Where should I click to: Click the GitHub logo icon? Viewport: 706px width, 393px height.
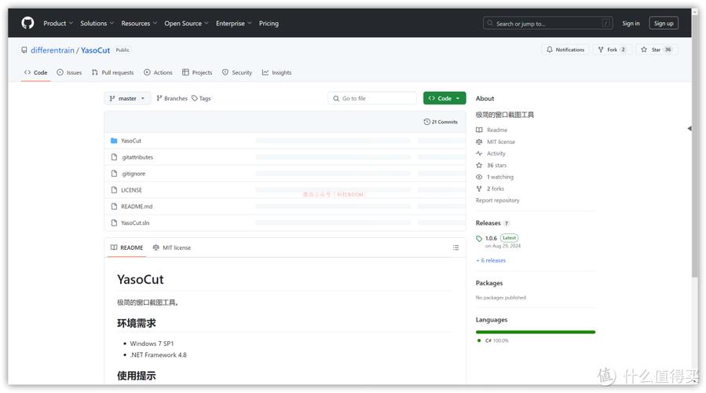(x=27, y=23)
